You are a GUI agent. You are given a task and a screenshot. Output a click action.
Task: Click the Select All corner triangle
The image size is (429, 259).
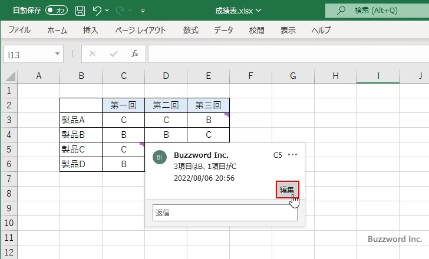click(10, 76)
